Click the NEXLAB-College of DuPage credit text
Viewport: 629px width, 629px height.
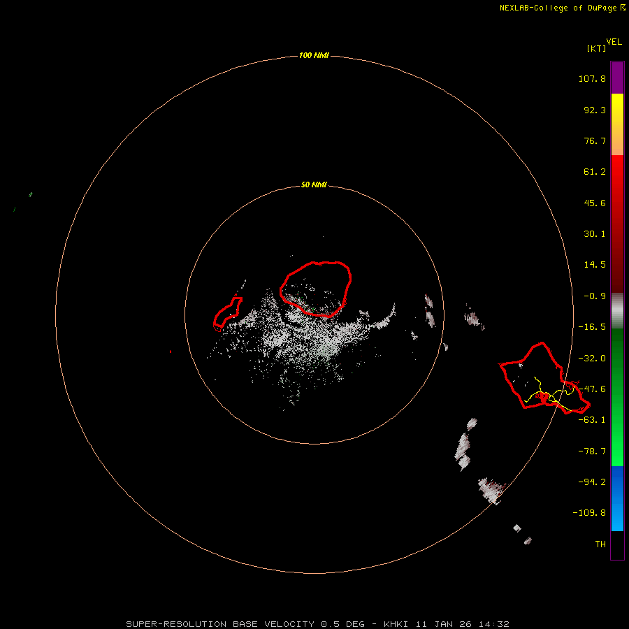(x=562, y=8)
